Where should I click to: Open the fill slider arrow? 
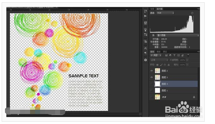pos(187,65)
